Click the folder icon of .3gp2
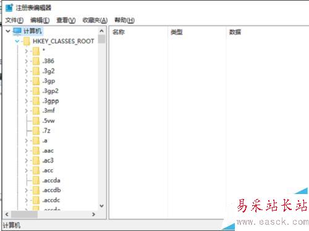The height and width of the screenshot is (231, 309). click(x=36, y=91)
